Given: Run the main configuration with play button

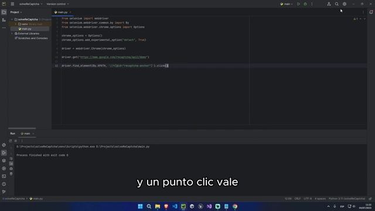Looking at the screenshot, I should [x=298, y=4].
